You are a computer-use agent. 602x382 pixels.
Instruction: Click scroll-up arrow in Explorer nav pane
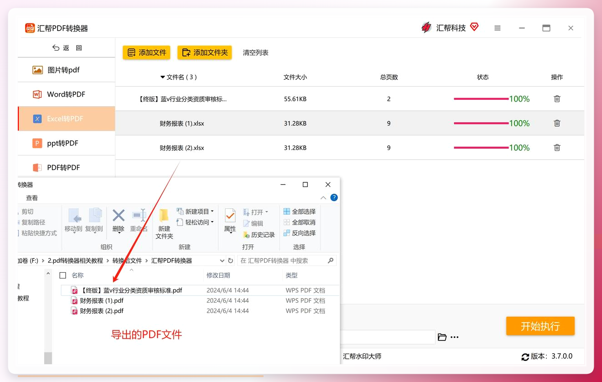click(48, 274)
